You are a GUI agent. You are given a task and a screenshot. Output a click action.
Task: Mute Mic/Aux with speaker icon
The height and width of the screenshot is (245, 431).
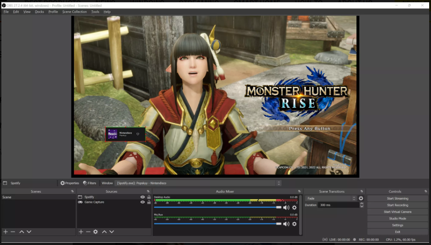click(x=286, y=224)
